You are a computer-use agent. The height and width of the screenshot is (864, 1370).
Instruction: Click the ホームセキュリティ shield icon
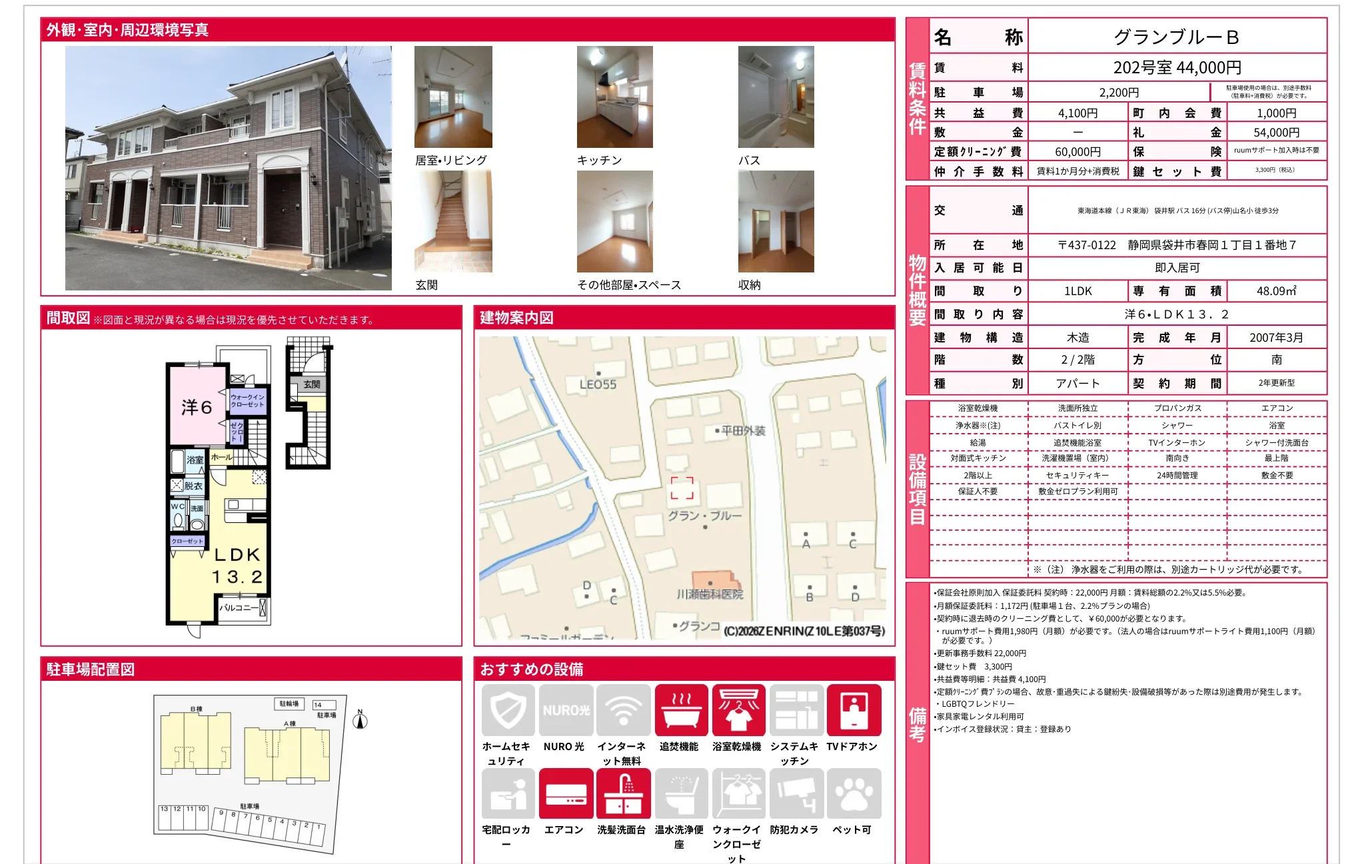point(508,710)
